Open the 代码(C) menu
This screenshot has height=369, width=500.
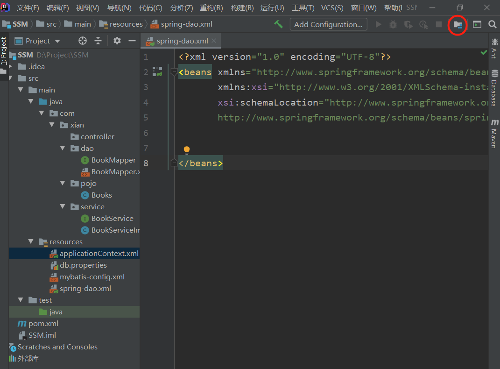click(x=150, y=8)
